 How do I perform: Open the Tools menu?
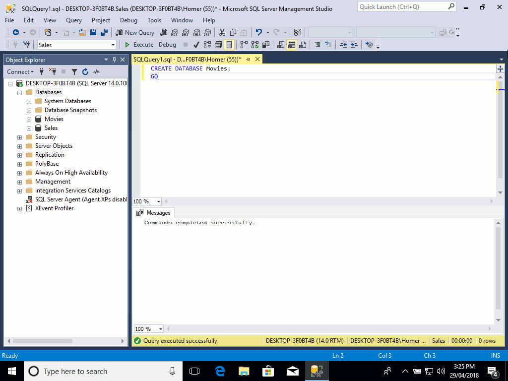click(x=154, y=20)
